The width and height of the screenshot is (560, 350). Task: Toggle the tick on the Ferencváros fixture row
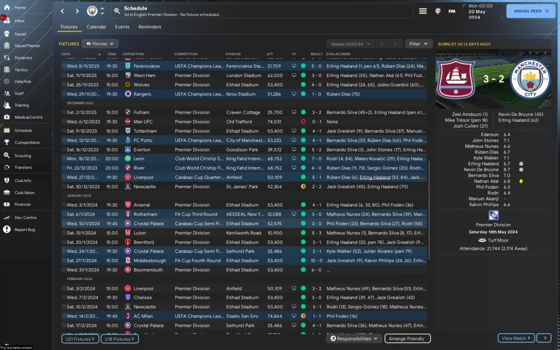(x=64, y=66)
